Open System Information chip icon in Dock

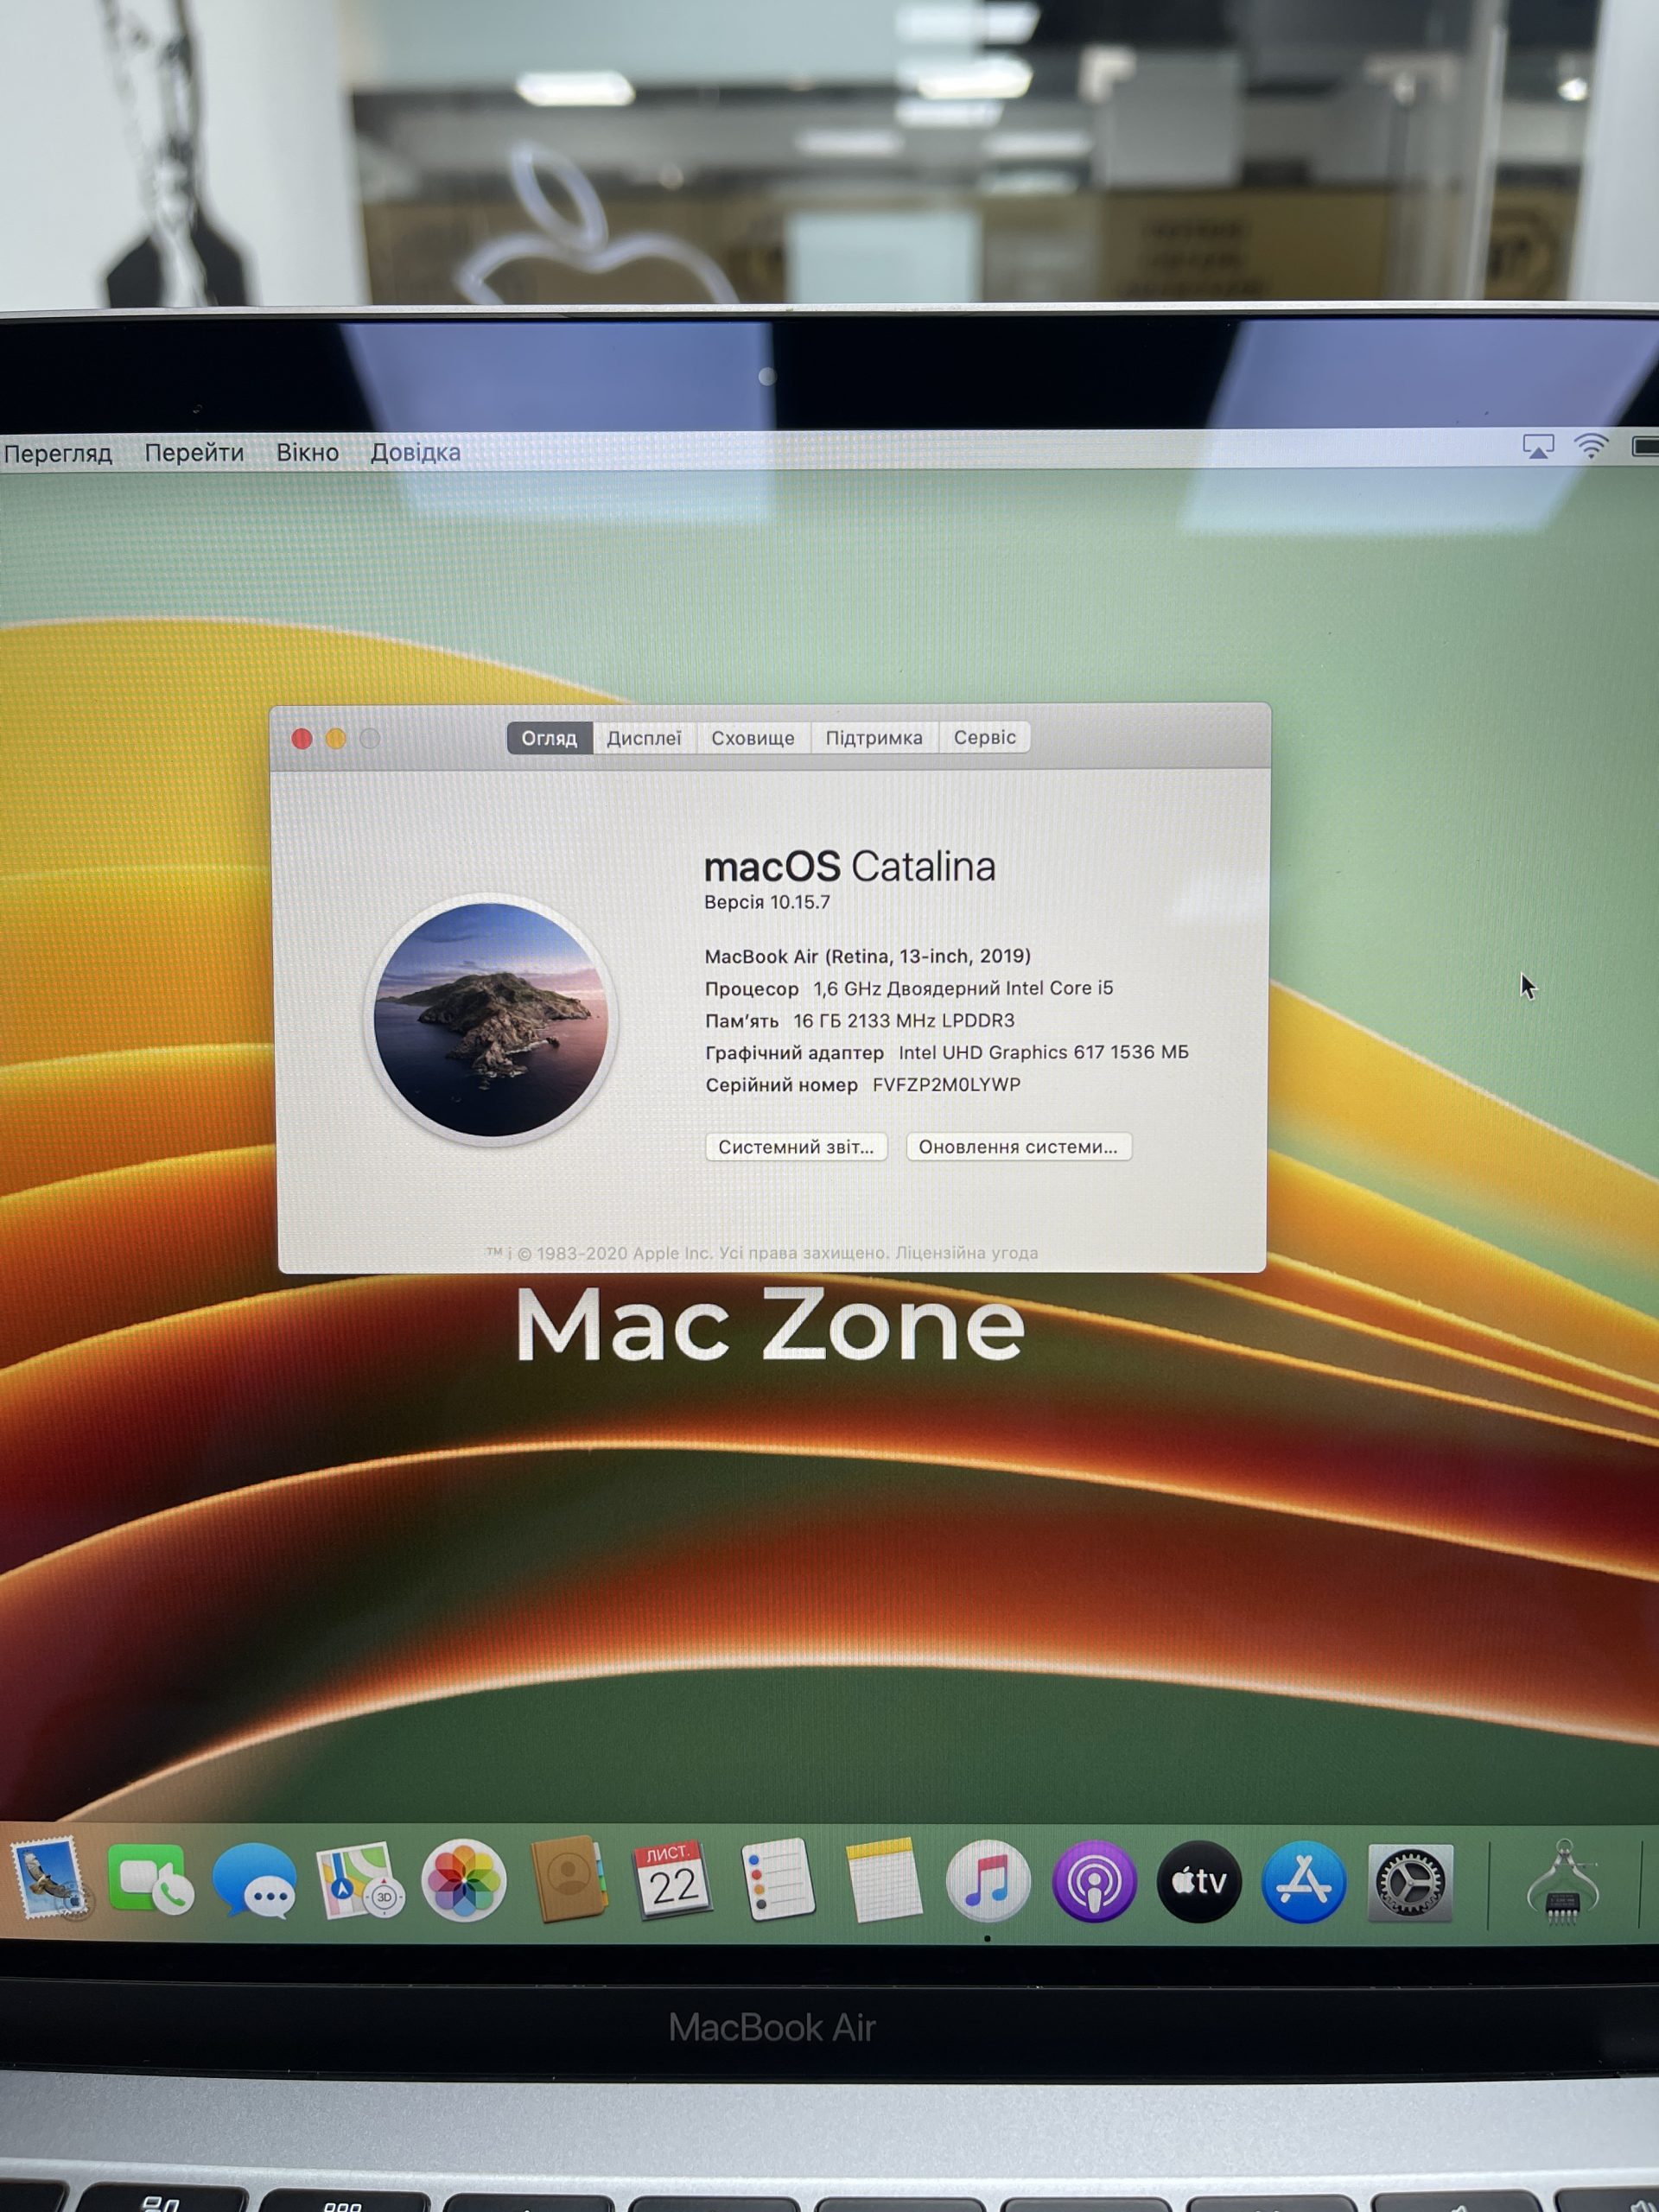pos(1563,1882)
